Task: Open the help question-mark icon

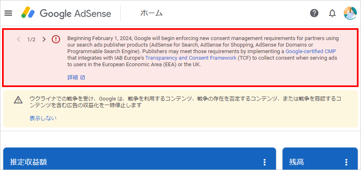Action: tap(314, 13)
